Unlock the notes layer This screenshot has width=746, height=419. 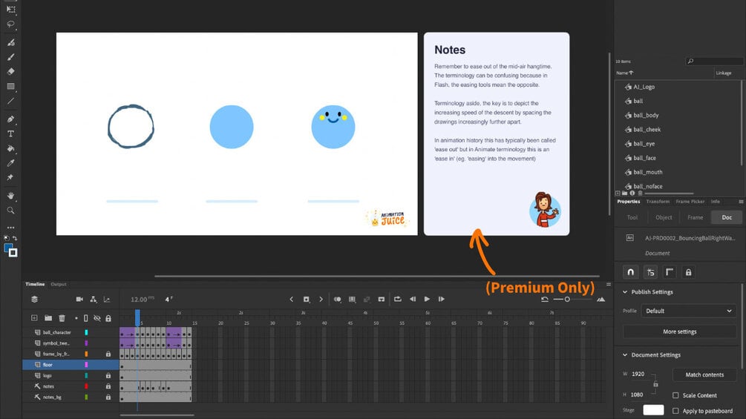108,386
